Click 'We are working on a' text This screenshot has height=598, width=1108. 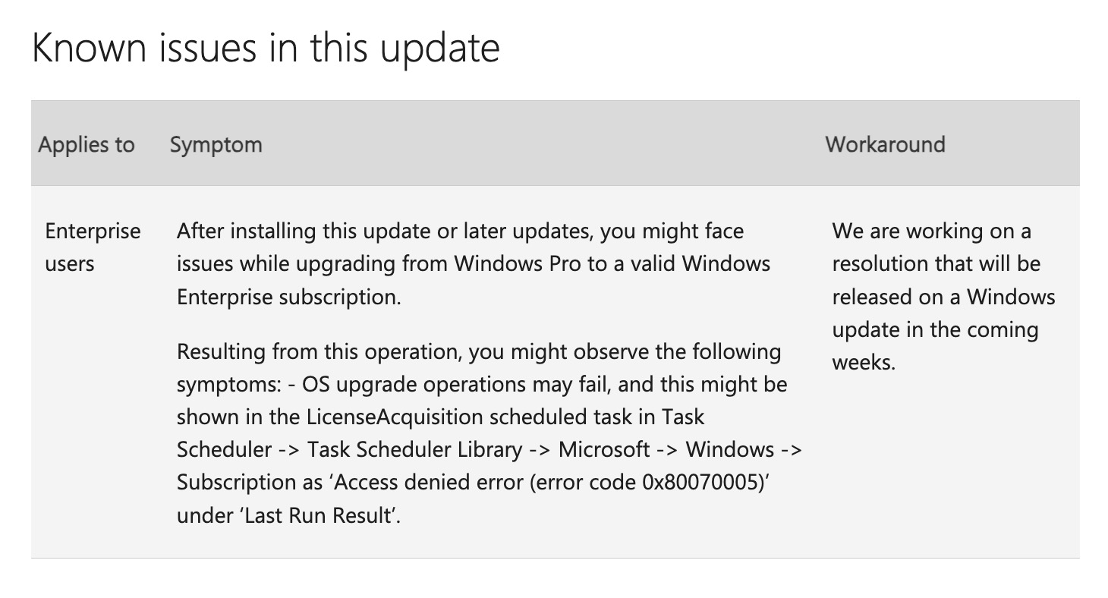(931, 231)
